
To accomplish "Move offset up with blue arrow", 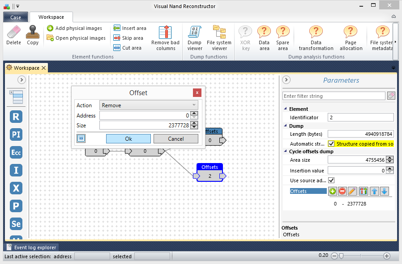I will pyautogui.click(x=375, y=191).
